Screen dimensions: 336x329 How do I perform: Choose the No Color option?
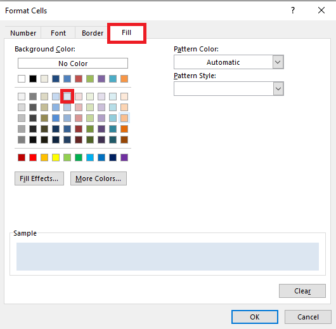[73, 64]
